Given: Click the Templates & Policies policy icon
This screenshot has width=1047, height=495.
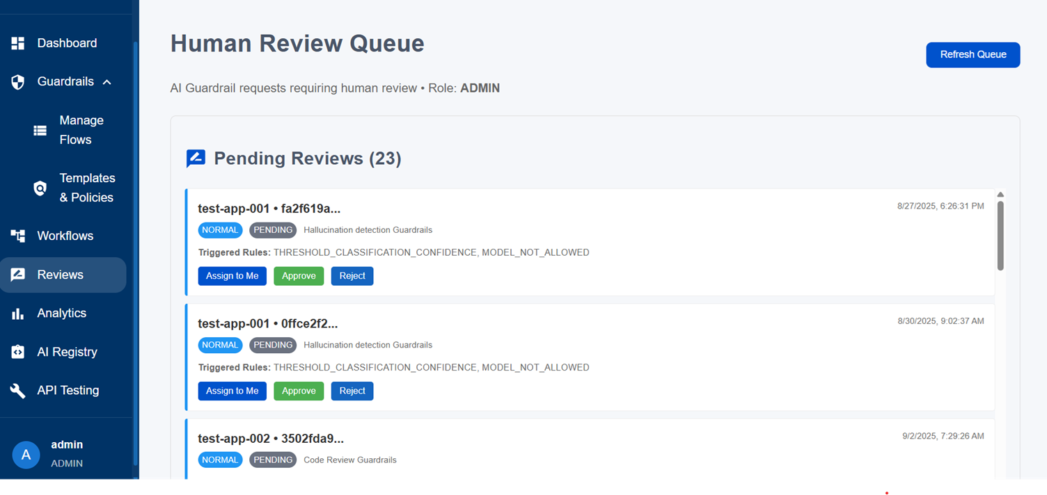Looking at the screenshot, I should 40,188.
